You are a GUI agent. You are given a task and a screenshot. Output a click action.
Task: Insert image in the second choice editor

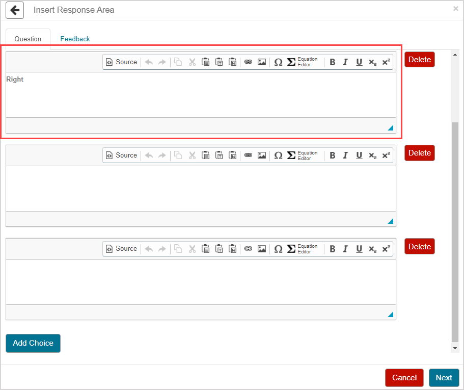coord(262,155)
